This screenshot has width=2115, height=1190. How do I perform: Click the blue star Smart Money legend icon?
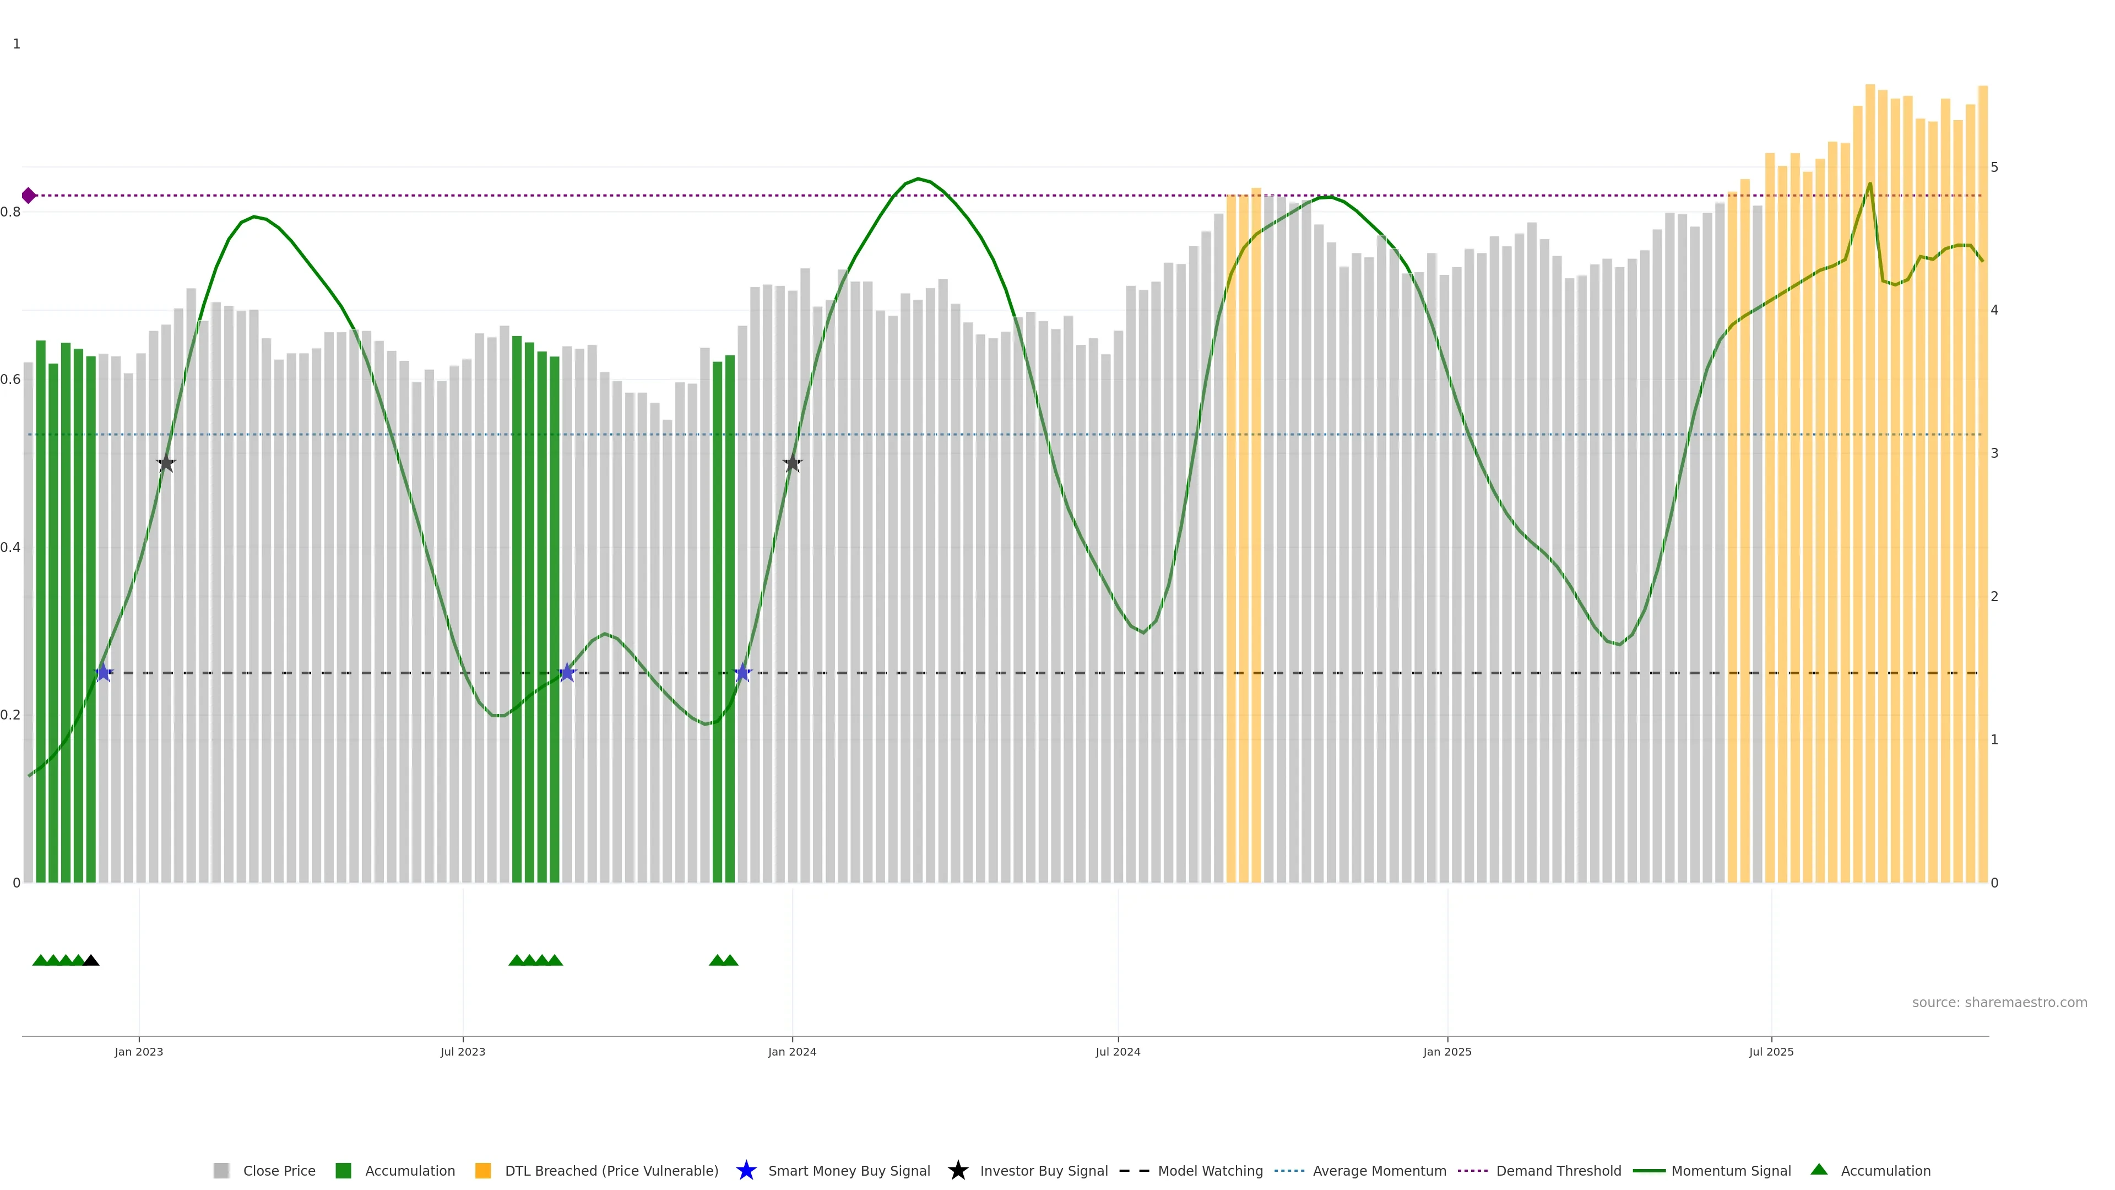(746, 1170)
